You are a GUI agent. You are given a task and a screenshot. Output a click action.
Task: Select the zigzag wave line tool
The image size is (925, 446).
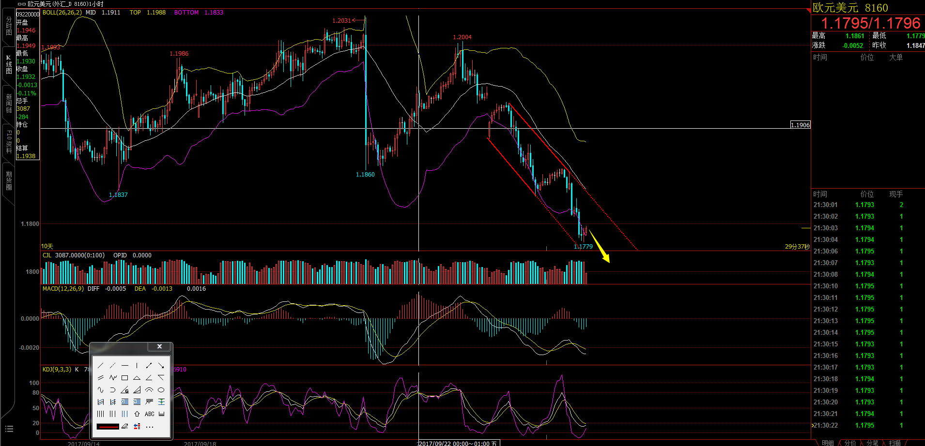(x=113, y=378)
